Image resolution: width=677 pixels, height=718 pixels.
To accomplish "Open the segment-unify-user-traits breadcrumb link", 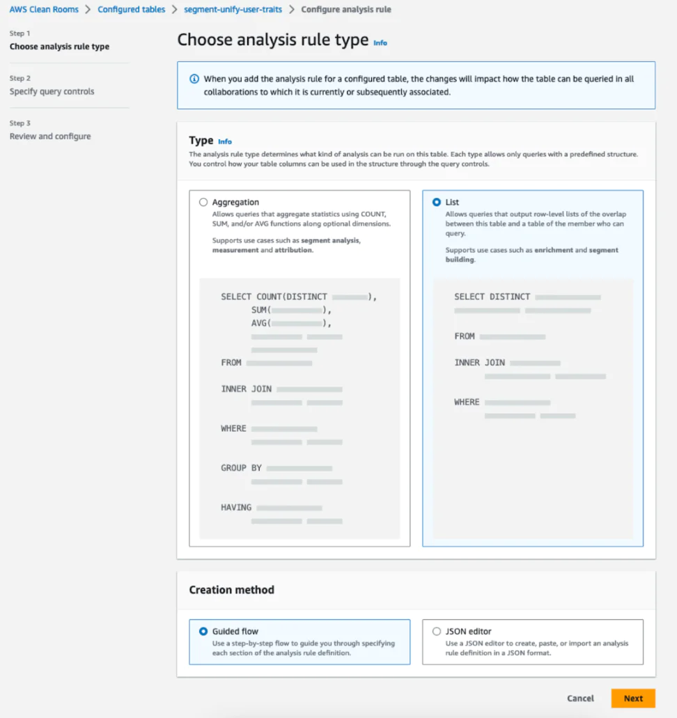I will point(232,10).
